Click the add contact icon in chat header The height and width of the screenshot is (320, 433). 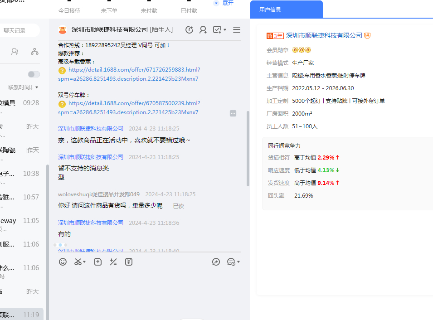[x=203, y=30]
